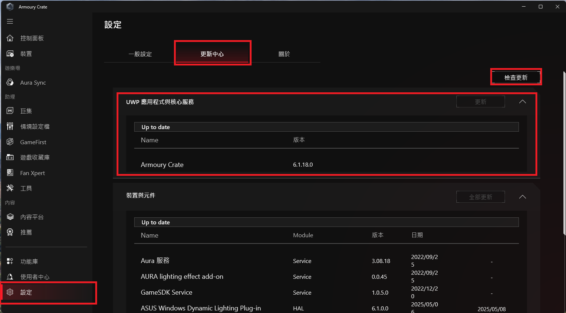Click the 使用者中心 bell icon

coord(10,277)
